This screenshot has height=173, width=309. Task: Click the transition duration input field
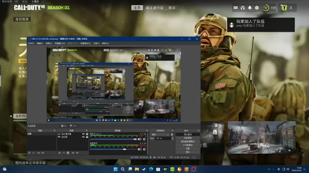[x=163, y=138]
